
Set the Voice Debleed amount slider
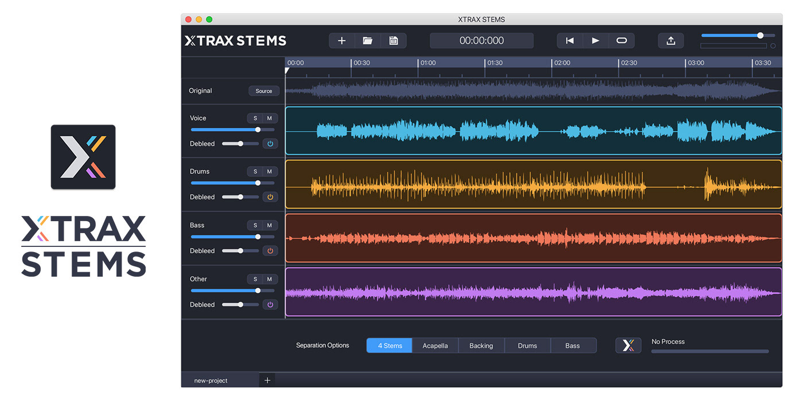240,144
